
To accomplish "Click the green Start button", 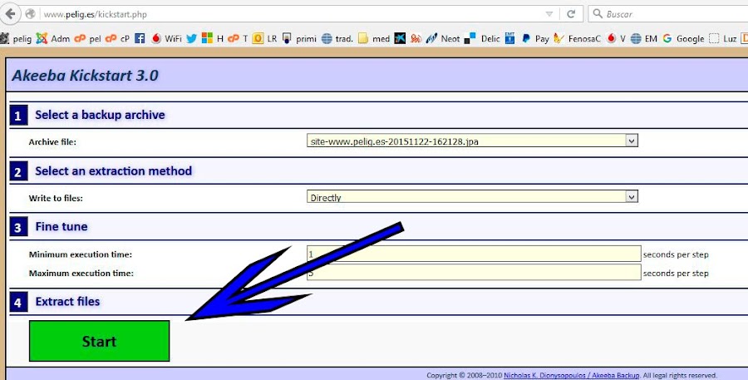I will pyautogui.click(x=99, y=341).
